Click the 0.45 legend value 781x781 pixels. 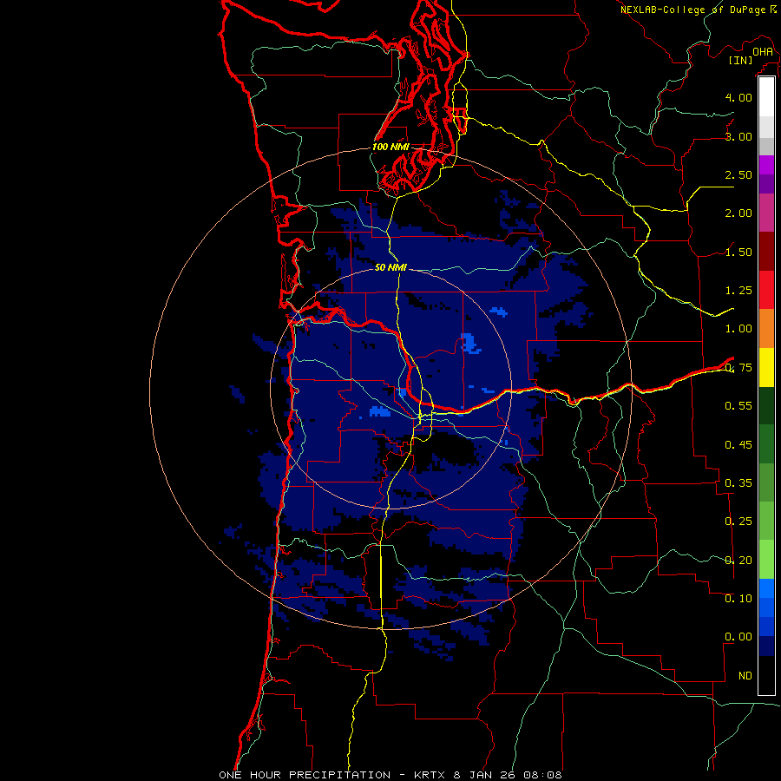pyautogui.click(x=738, y=444)
